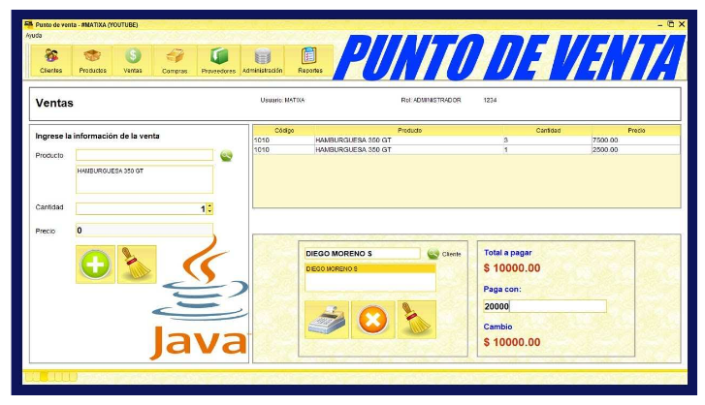Select the Ventas money icon
This screenshot has height=405, width=705.
[134, 60]
